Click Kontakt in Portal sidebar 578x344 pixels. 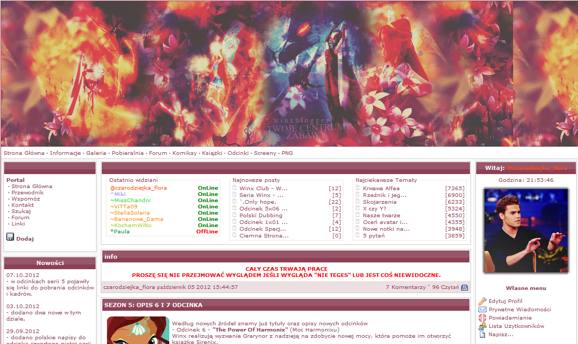(22, 205)
